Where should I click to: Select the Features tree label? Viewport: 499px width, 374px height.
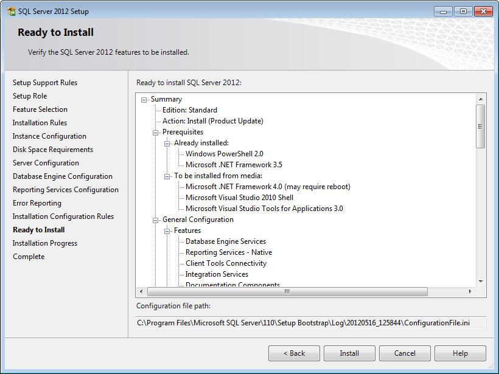(x=187, y=230)
